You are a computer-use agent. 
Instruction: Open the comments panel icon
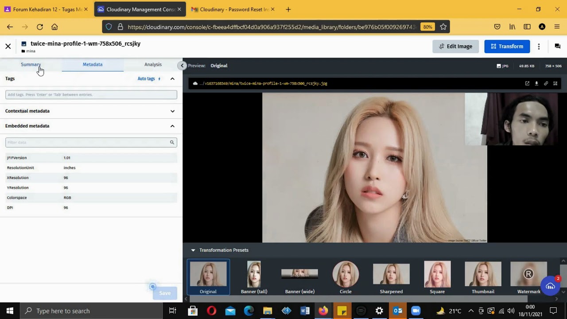pos(557,46)
